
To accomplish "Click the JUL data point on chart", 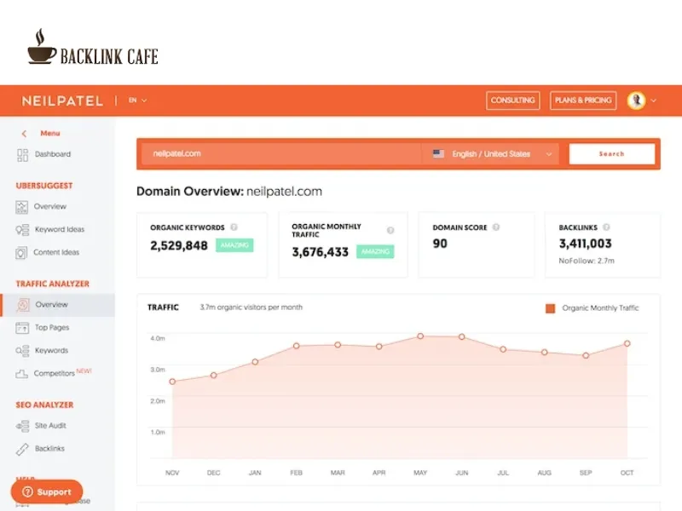I will click(x=503, y=349).
